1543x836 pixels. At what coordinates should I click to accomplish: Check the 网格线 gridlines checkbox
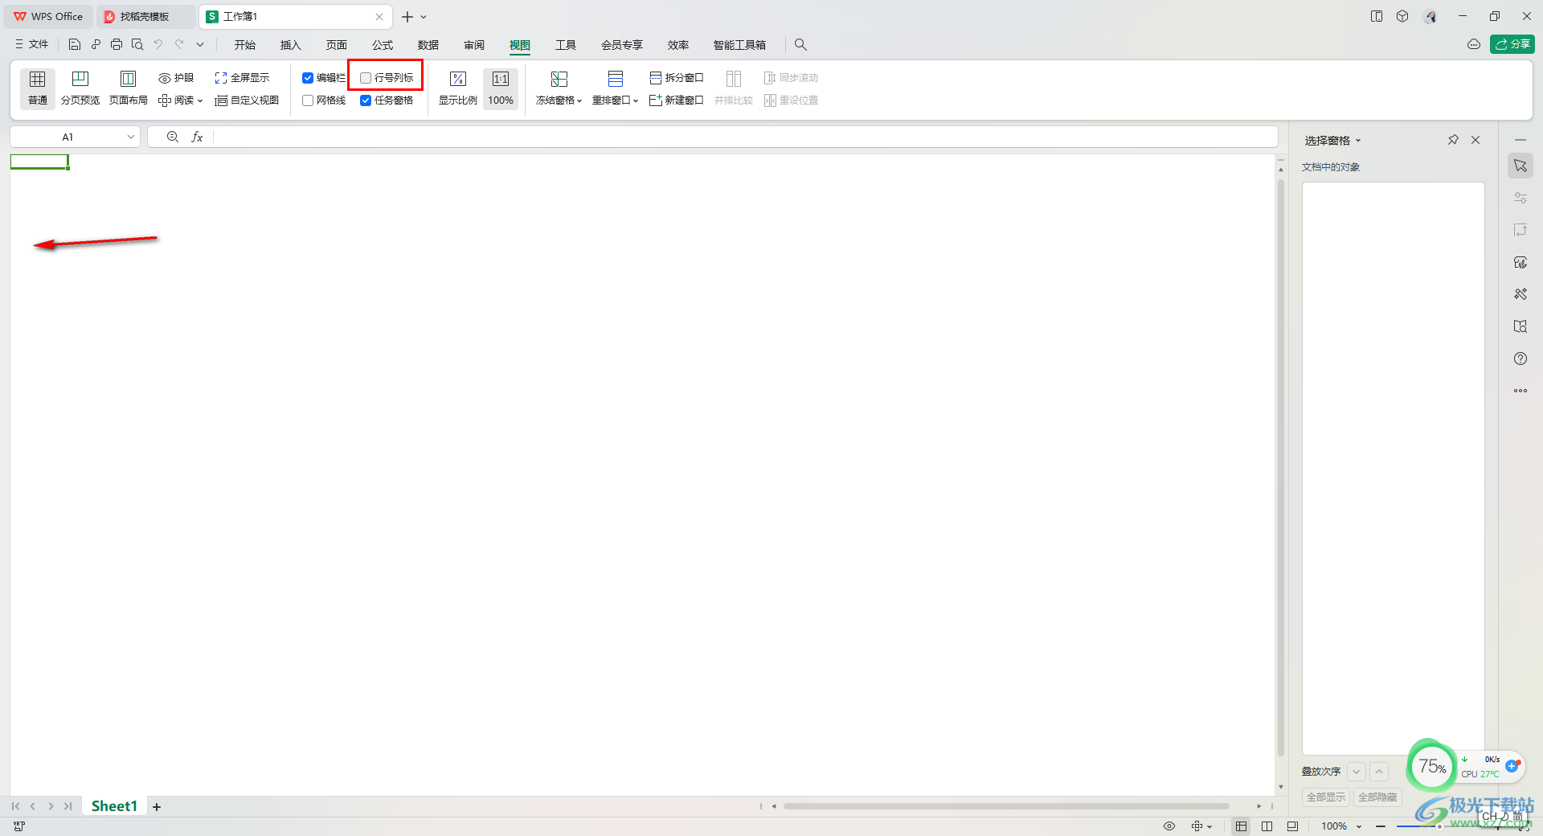[x=308, y=100]
